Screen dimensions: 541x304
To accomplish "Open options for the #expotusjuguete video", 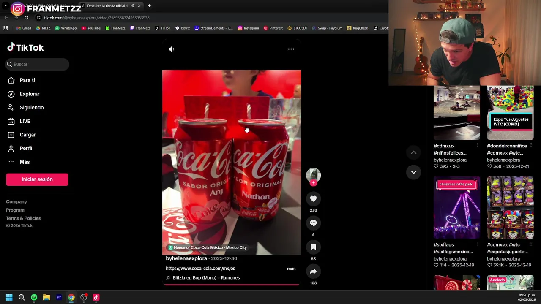I will [x=531, y=244].
